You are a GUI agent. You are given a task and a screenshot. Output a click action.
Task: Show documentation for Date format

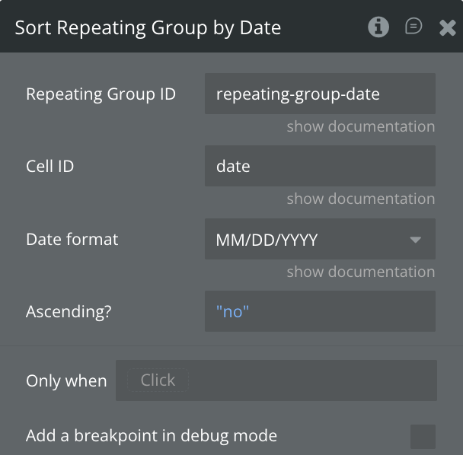pyautogui.click(x=361, y=272)
